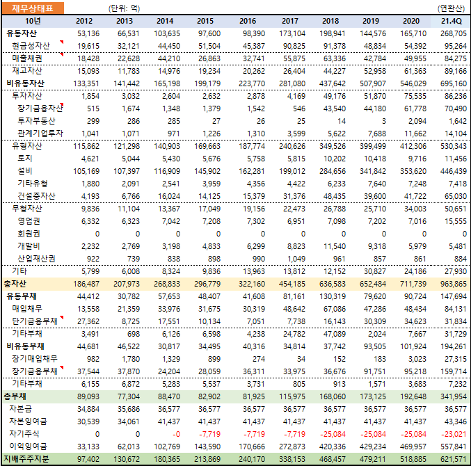
Task: Click the 유동자산 row label
Action: [22, 33]
